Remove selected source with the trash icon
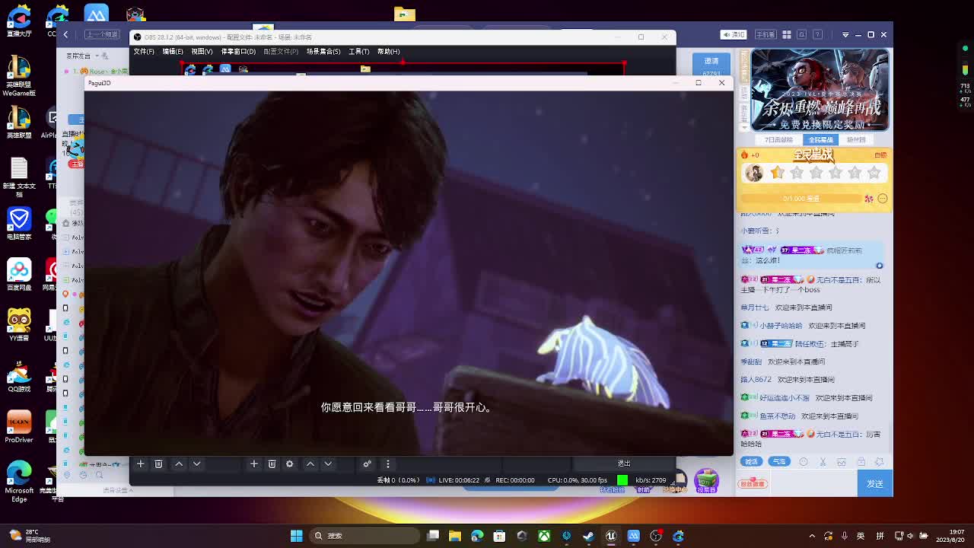974x548 pixels. click(x=272, y=464)
